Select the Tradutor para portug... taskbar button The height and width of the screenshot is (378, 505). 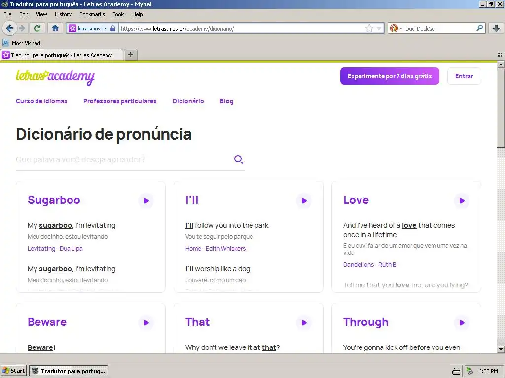pos(69,371)
